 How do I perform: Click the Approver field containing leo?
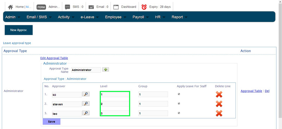[x=67, y=114]
